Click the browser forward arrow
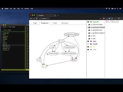The width and height of the screenshot is (123, 92). 34,18
